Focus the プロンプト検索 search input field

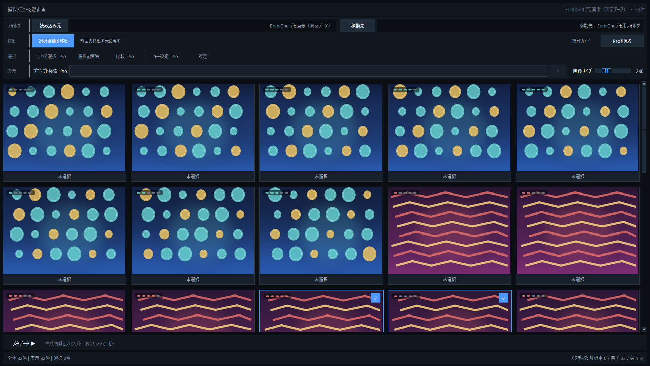pos(309,71)
